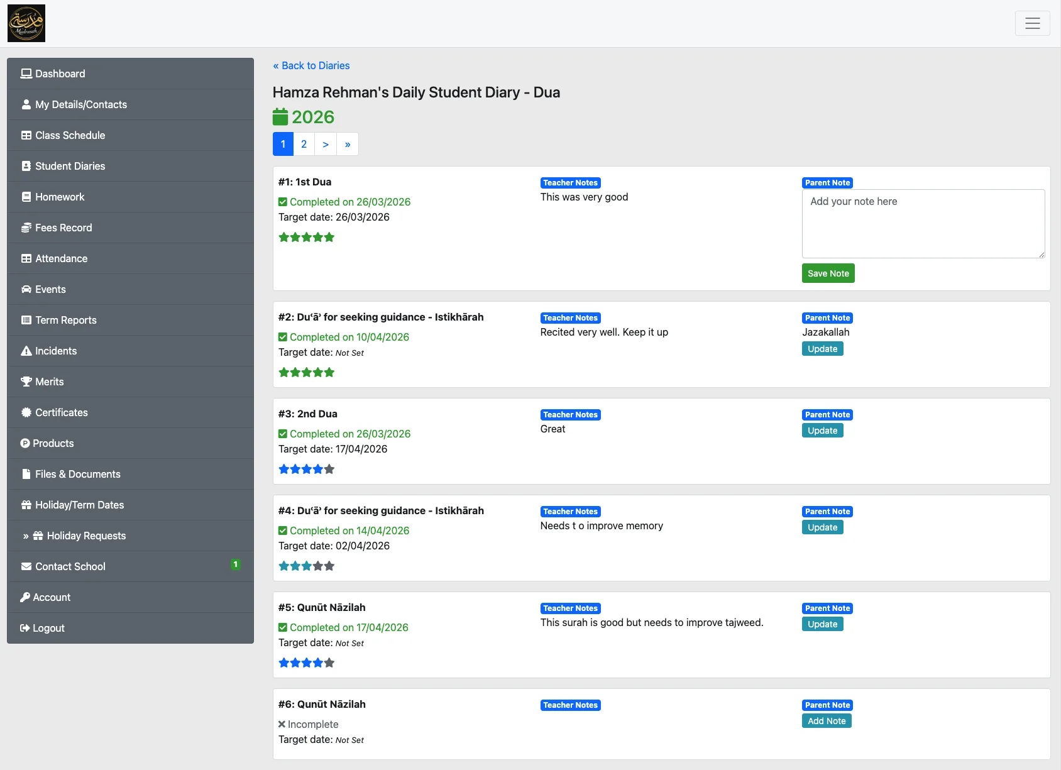Click the Holiday/Term Dates gift icon
The height and width of the screenshot is (770, 1061).
pos(26,505)
